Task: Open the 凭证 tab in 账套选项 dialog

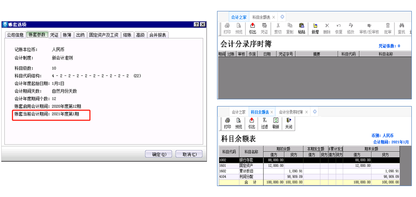Action: 54,35
